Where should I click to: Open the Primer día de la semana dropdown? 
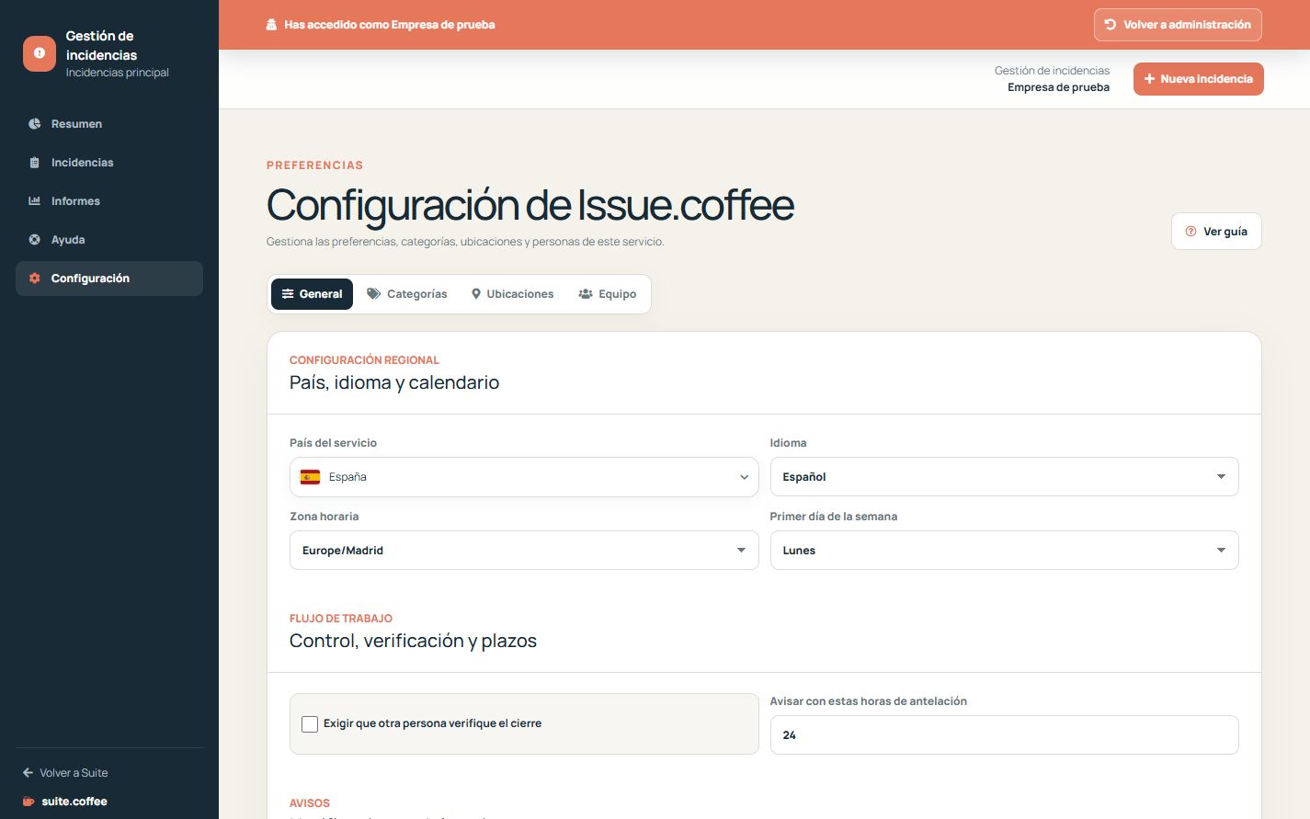1004,551
